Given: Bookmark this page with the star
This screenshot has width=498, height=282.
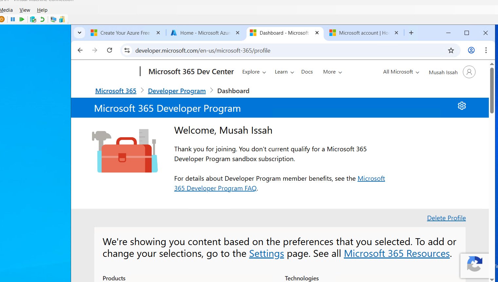Looking at the screenshot, I should [451, 50].
